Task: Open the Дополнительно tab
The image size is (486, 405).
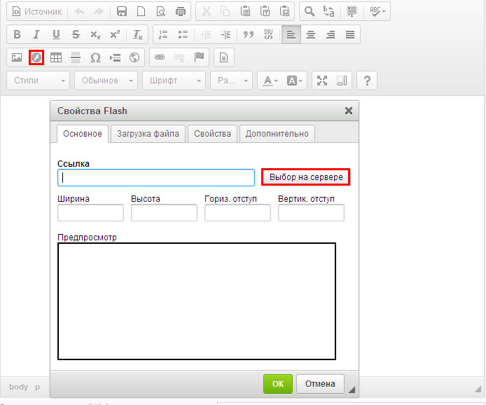Action: tap(277, 134)
